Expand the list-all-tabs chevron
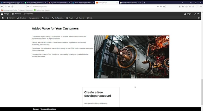Viewport: 203px width, 111px height. point(182,3)
